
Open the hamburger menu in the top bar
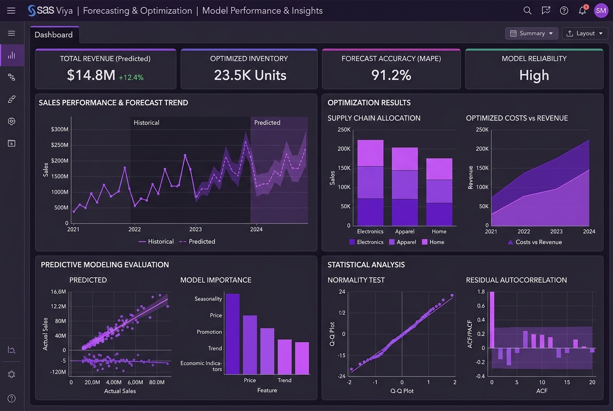(11, 11)
